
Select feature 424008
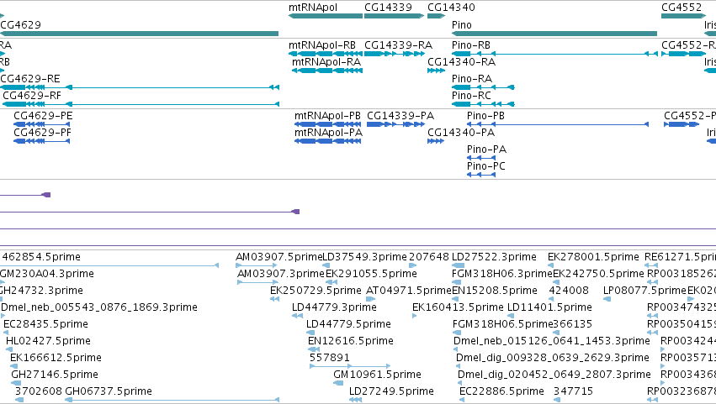[x=569, y=291]
